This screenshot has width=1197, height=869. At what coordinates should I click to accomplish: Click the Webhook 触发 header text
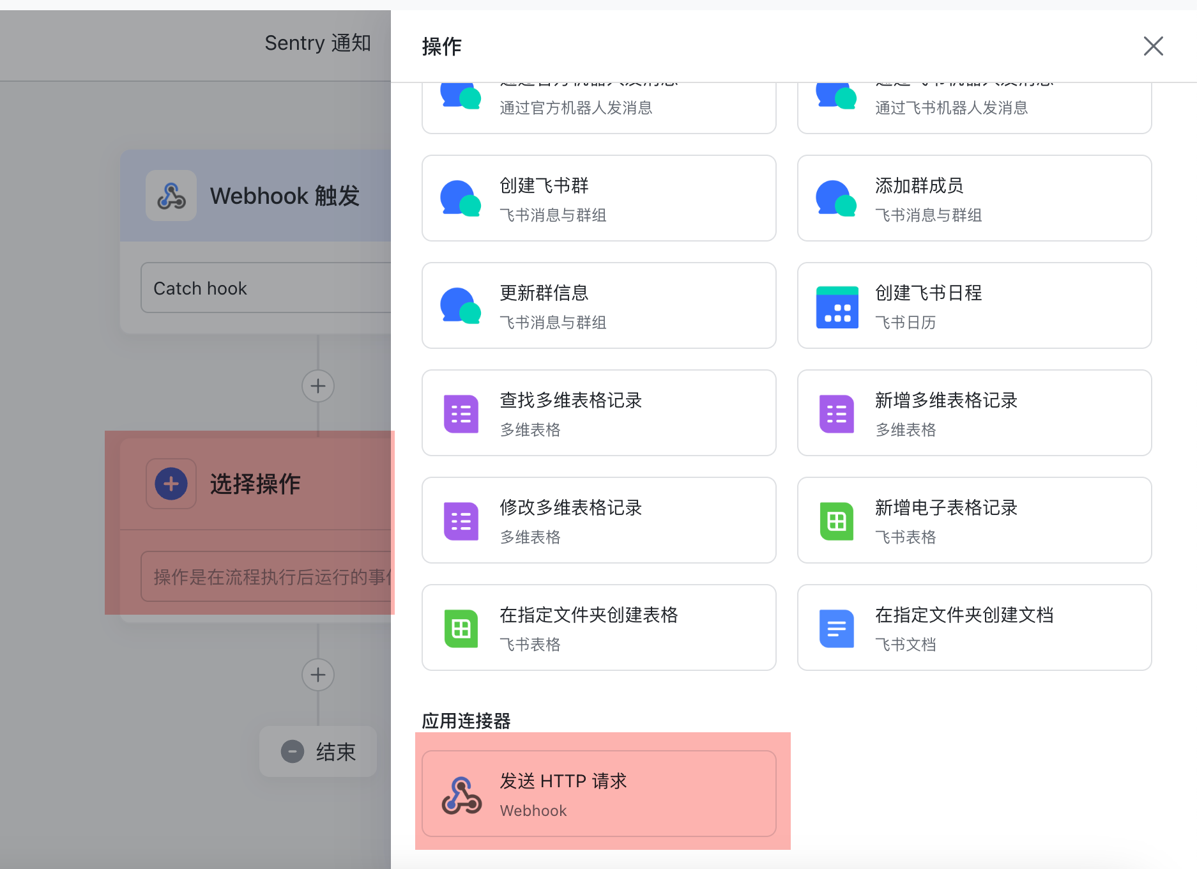[285, 196]
